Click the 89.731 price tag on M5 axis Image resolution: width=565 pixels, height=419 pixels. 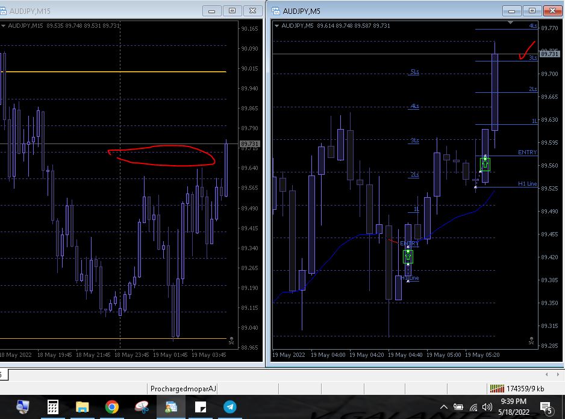[x=549, y=54]
